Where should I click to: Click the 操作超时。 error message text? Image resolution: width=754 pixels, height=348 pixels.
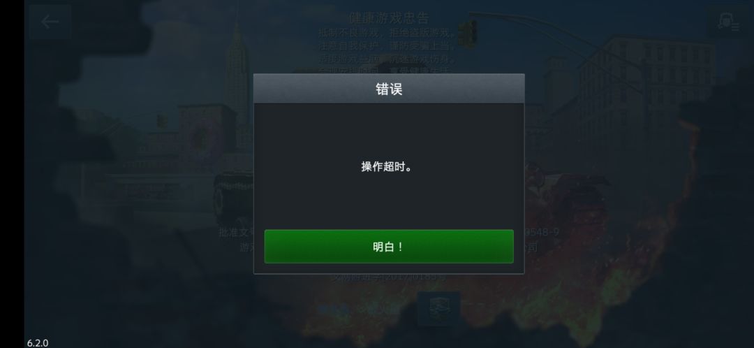(x=387, y=167)
